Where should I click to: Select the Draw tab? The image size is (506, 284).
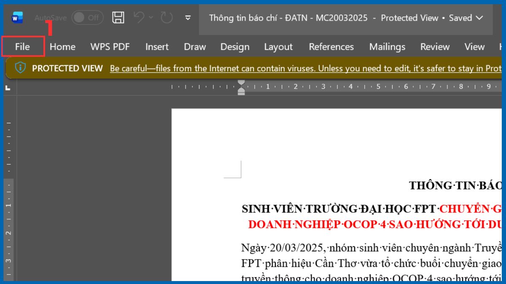coord(194,47)
